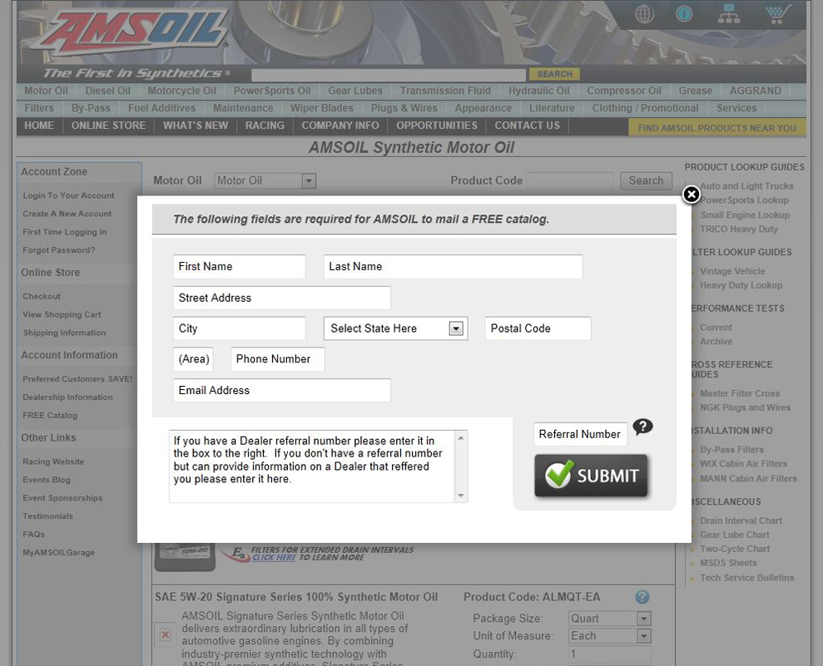Open the Diesel Oil category
The height and width of the screenshot is (666, 823).
[107, 91]
